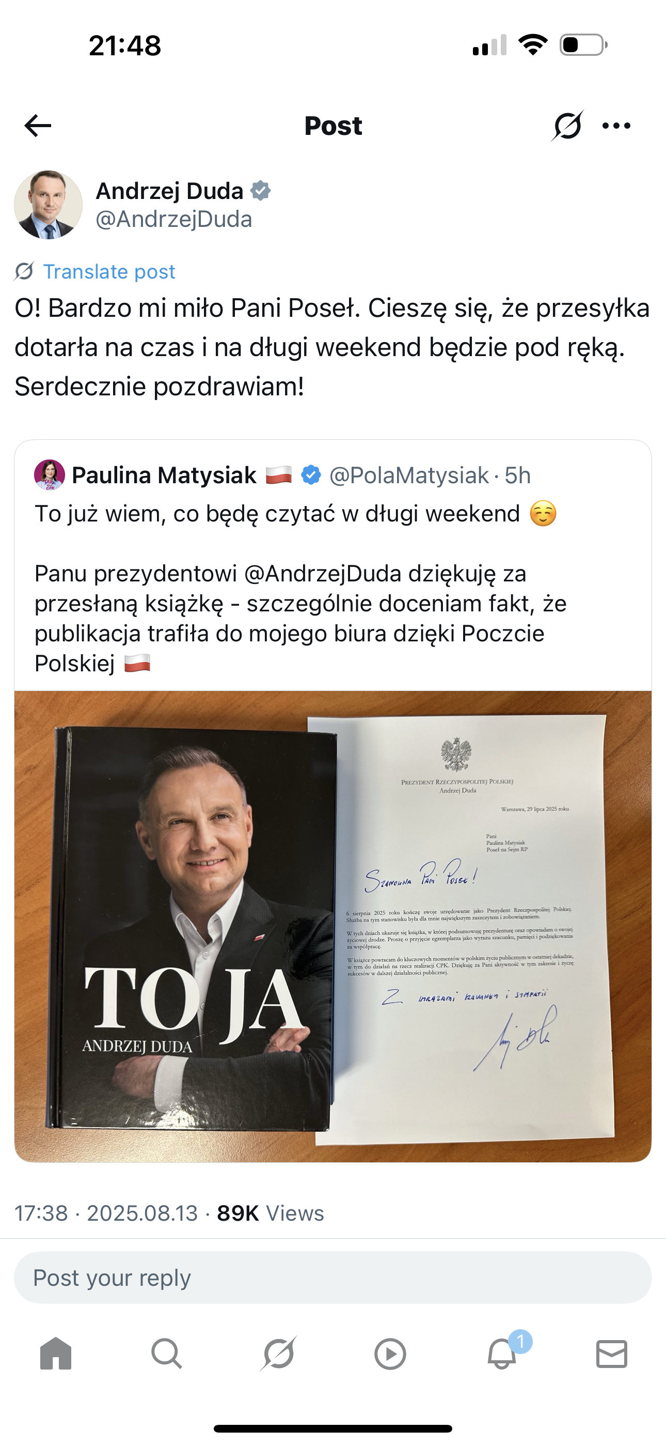
Task: Open the three-dot more options menu
Action: coord(616,126)
